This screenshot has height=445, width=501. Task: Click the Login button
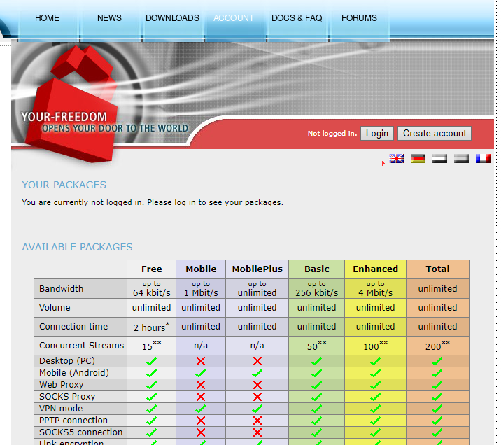coord(377,133)
